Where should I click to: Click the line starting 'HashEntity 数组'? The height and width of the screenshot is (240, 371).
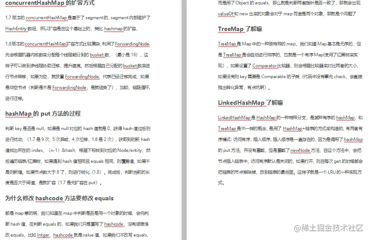(x=71, y=29)
